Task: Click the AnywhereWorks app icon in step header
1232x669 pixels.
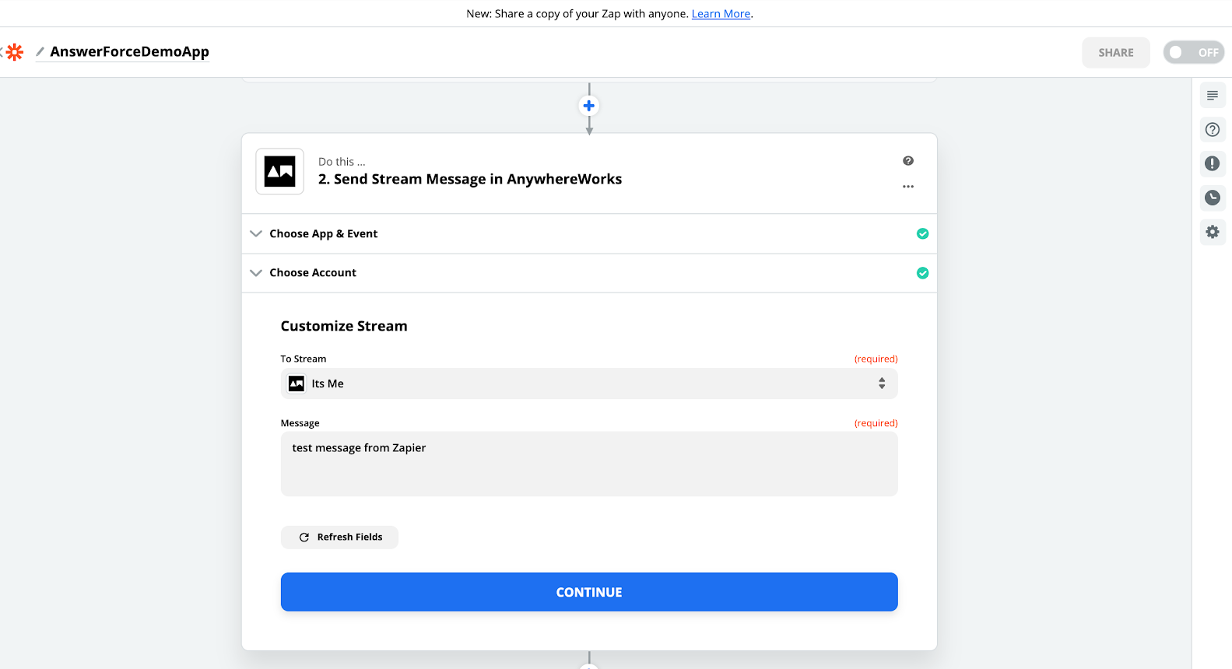Action: (280, 172)
